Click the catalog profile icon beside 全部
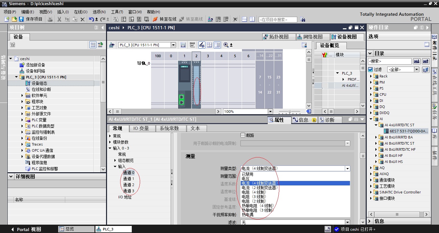This screenshot has width=439, height=233. coord(426,69)
